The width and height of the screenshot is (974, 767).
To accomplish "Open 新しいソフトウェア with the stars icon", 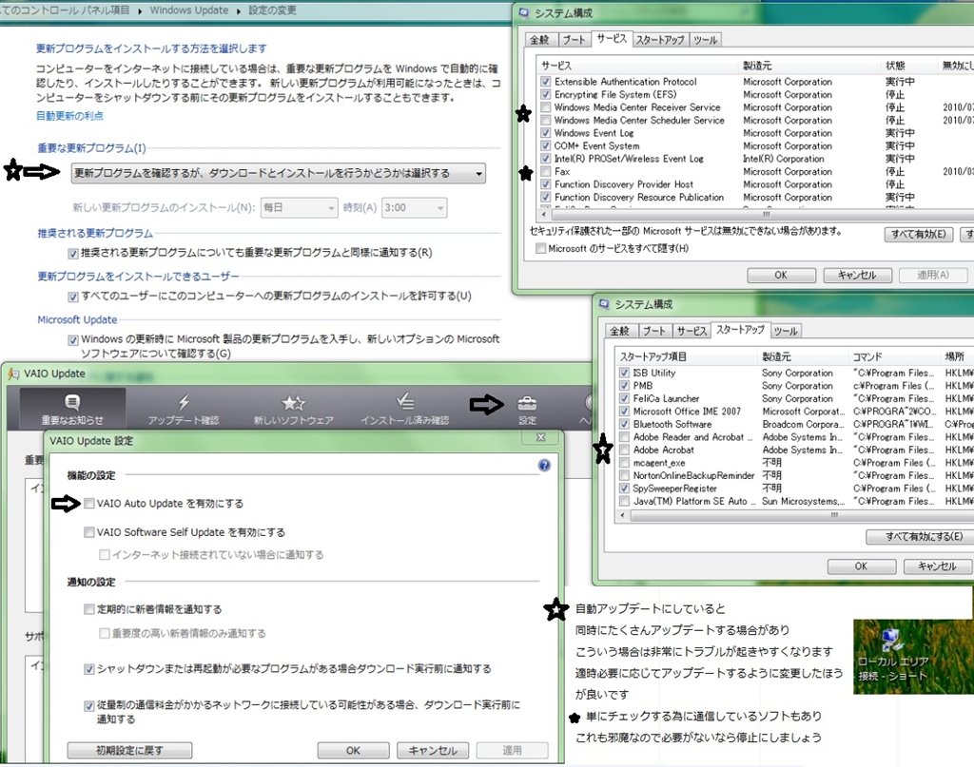I will coord(293,404).
